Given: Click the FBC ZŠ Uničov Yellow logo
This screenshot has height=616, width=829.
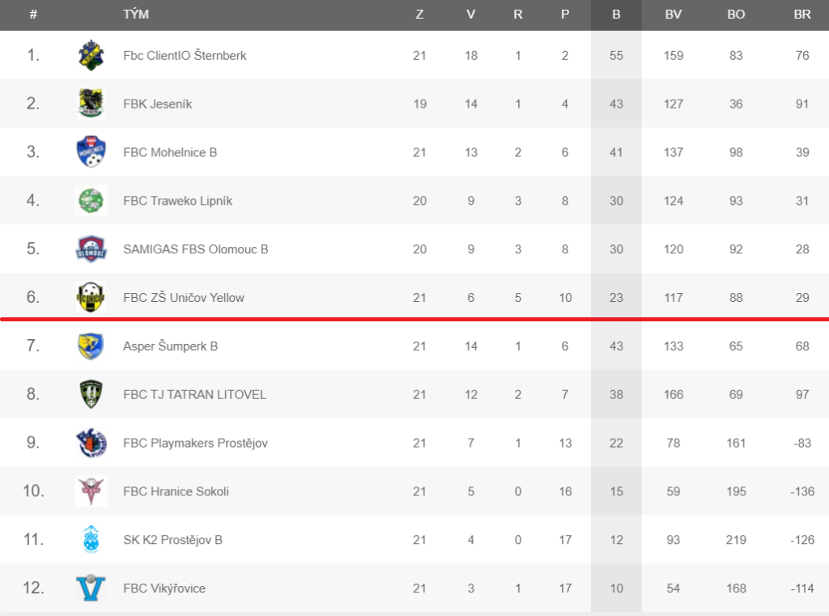Looking at the screenshot, I should pyautogui.click(x=91, y=297).
